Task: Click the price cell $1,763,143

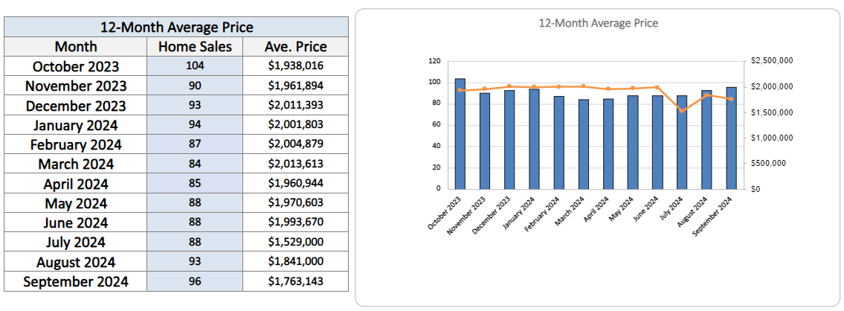Action: (x=295, y=281)
